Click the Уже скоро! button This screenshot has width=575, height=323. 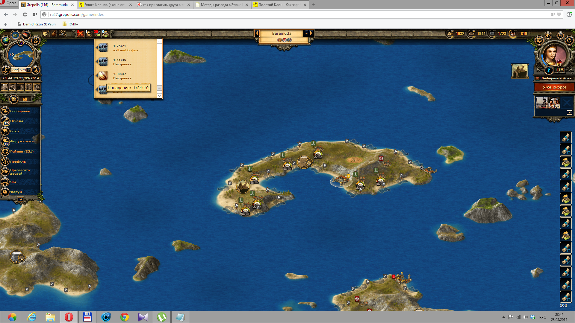[x=554, y=87]
